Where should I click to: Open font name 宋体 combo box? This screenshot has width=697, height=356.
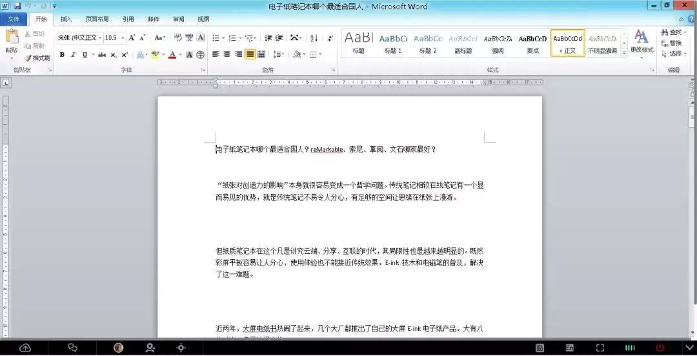tap(79, 38)
